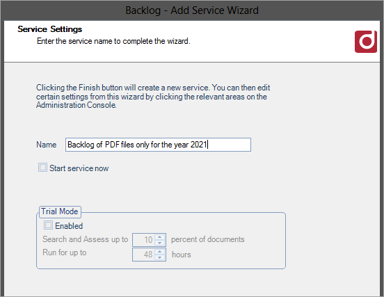Image resolution: width=384 pixels, height=297 pixels.
Task: Click the 'Enabled' label text
Action: [x=69, y=226]
